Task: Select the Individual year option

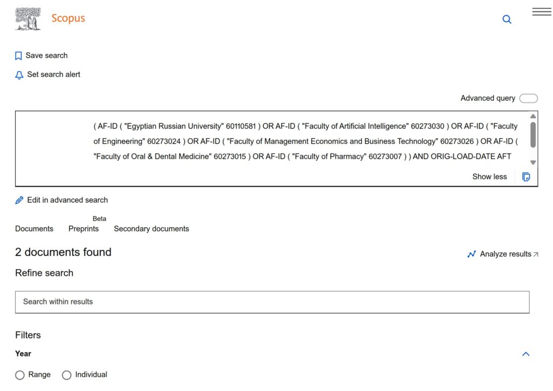Action: [x=67, y=375]
